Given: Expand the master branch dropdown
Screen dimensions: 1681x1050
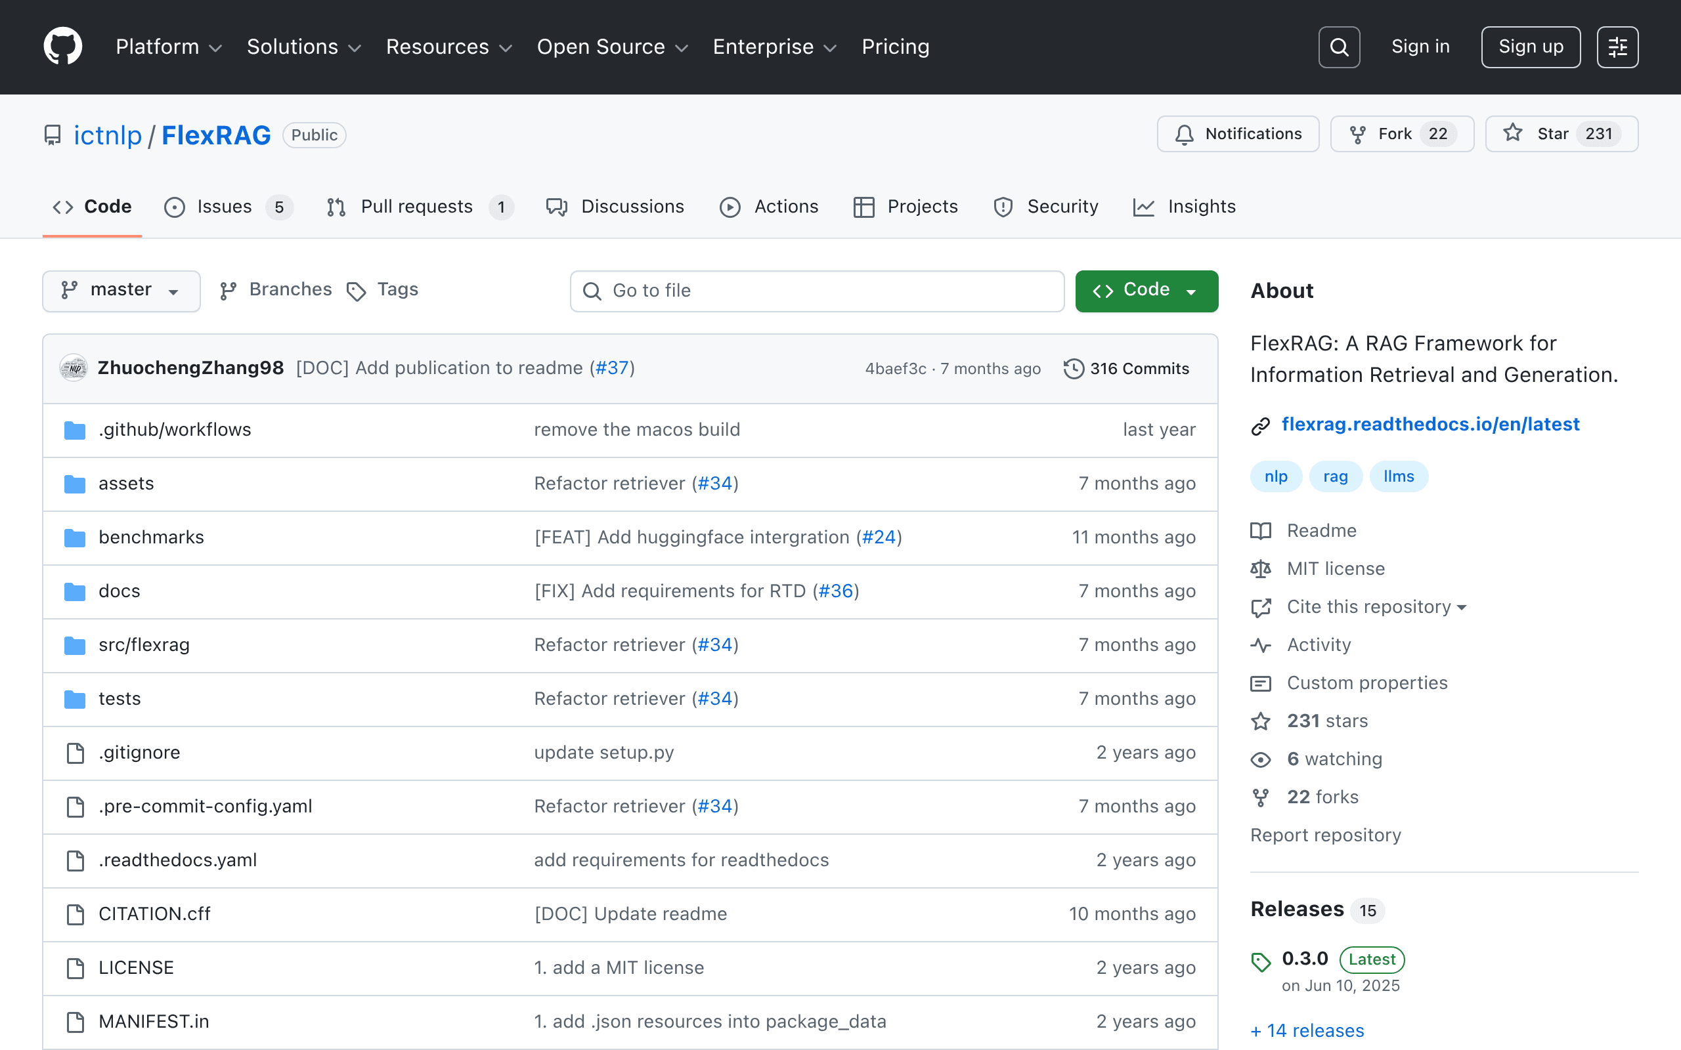Looking at the screenshot, I should (121, 290).
